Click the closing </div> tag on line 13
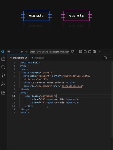 point(29,106)
